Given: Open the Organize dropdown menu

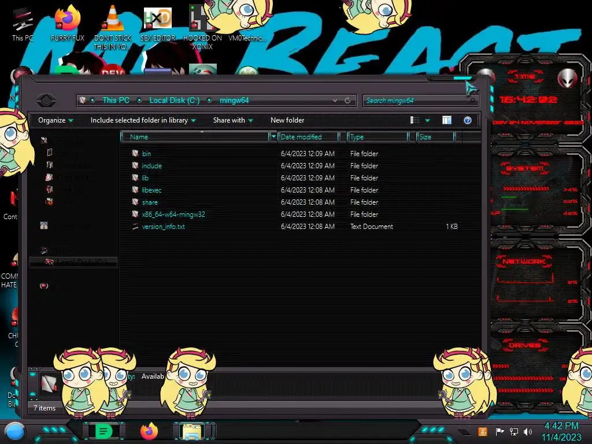Looking at the screenshot, I should pyautogui.click(x=55, y=120).
